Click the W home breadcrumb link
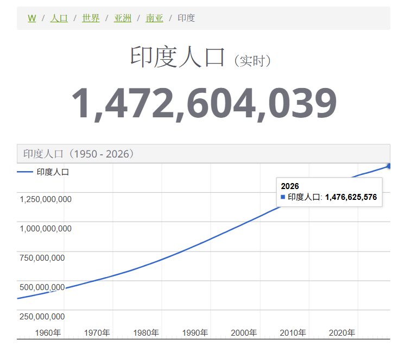Screen dimensions: 398x352 31,18
